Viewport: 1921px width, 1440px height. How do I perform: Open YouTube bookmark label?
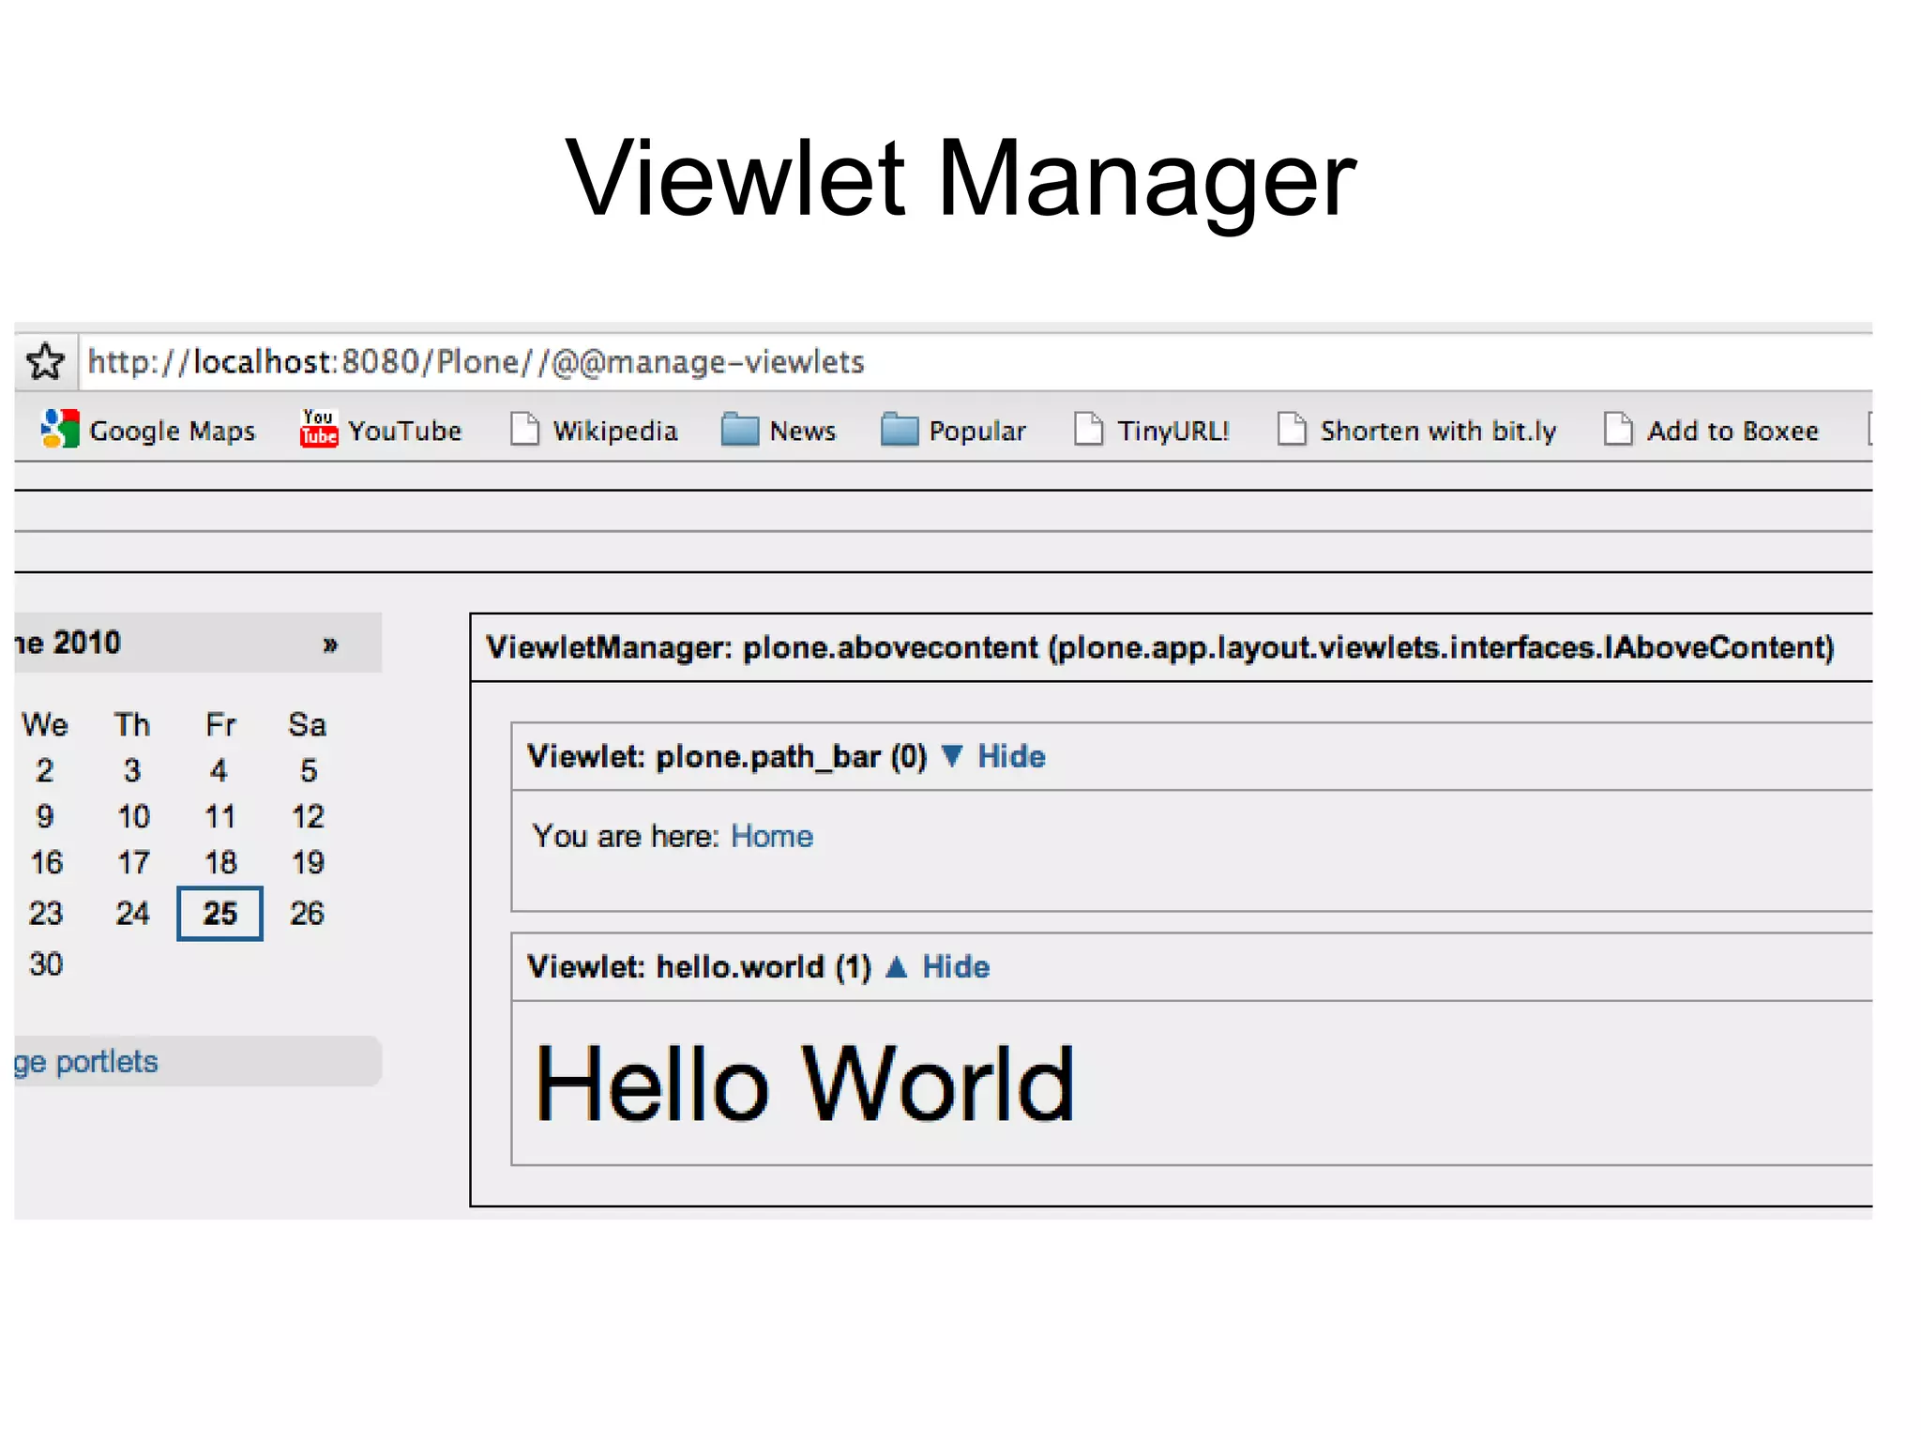click(x=405, y=431)
